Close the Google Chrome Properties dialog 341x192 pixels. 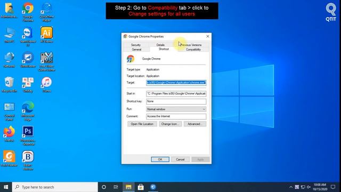coord(207,36)
